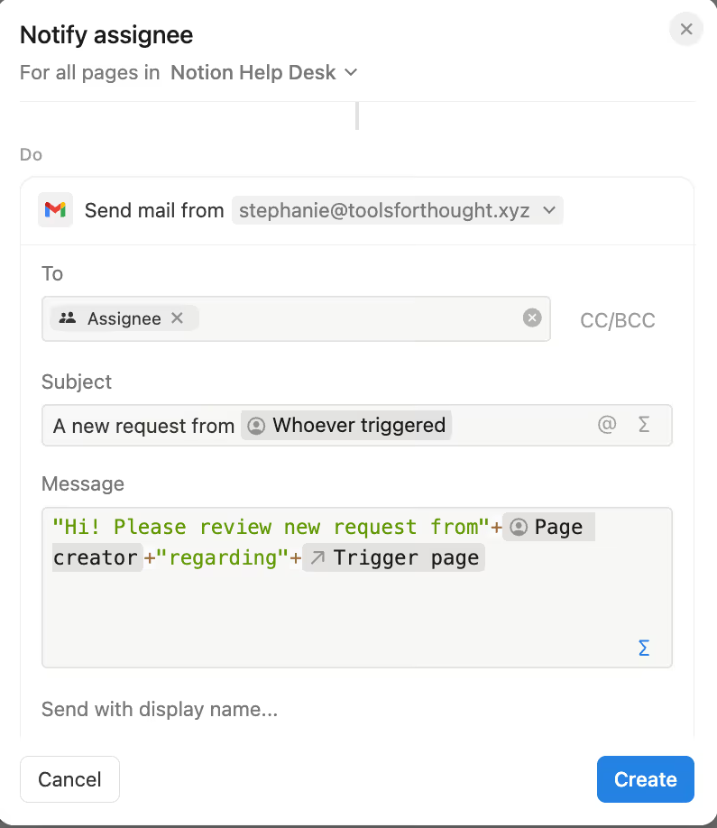This screenshot has width=717, height=828.
Task: Close the Notify assignee dialog
Action: click(685, 30)
